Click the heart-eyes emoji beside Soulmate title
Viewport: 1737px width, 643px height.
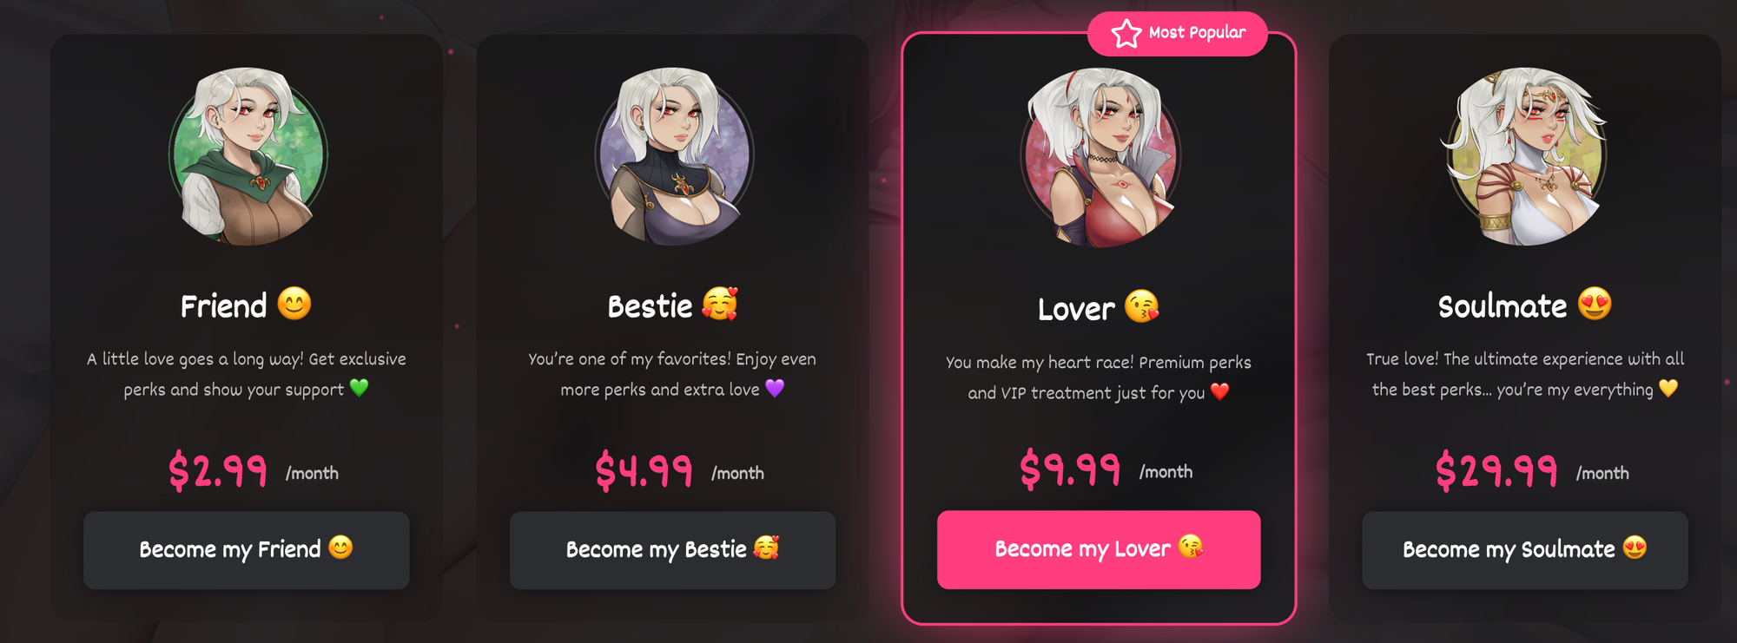1595,304
